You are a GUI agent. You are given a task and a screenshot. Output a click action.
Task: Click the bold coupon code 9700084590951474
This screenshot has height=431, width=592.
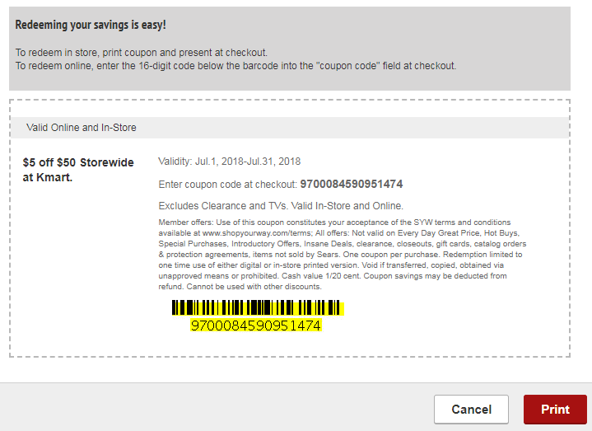click(x=351, y=185)
